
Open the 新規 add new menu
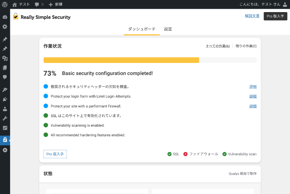click(x=55, y=4)
